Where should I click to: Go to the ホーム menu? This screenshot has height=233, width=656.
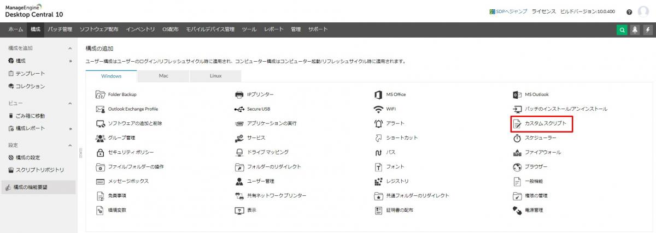pos(15,29)
